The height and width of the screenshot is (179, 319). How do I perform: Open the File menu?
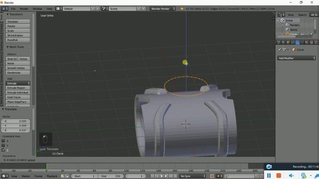click(13, 9)
